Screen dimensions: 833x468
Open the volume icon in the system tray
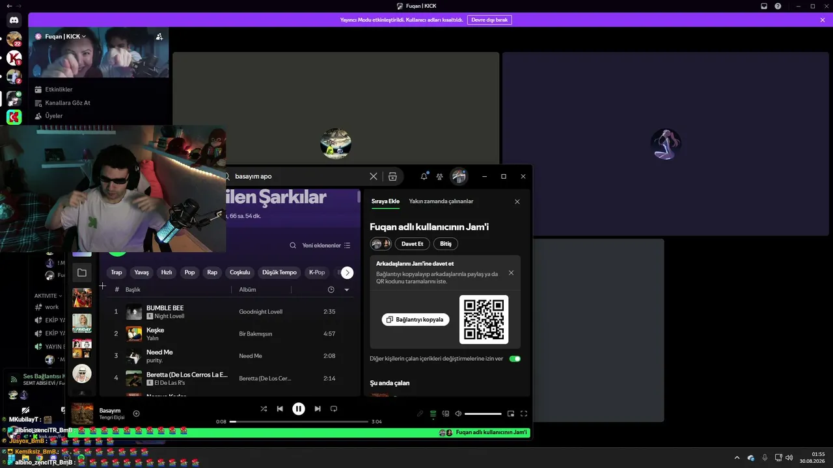coord(789,458)
